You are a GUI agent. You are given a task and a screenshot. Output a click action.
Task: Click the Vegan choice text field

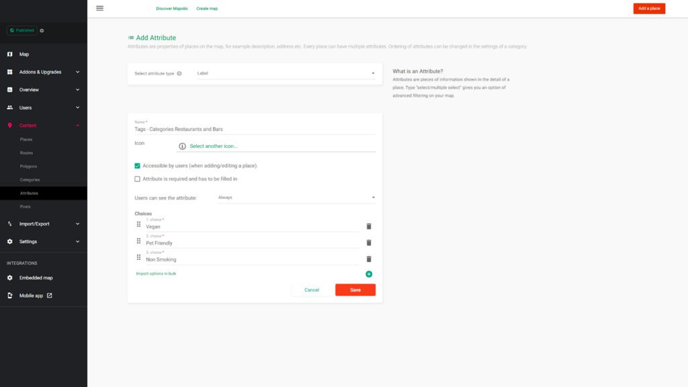point(253,227)
